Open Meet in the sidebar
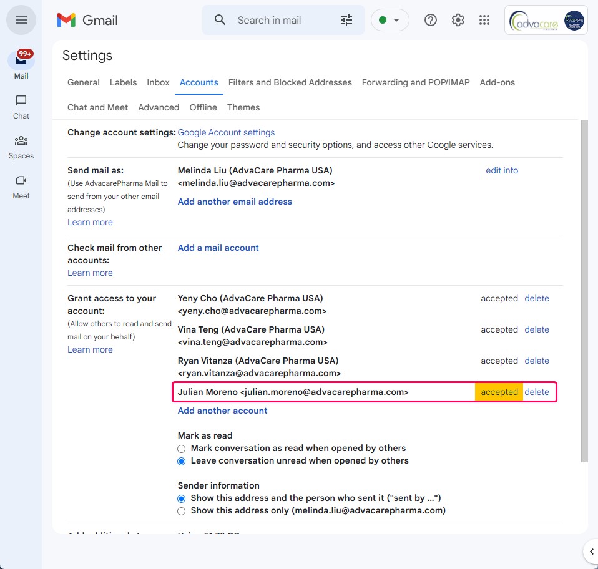 pos(21,188)
